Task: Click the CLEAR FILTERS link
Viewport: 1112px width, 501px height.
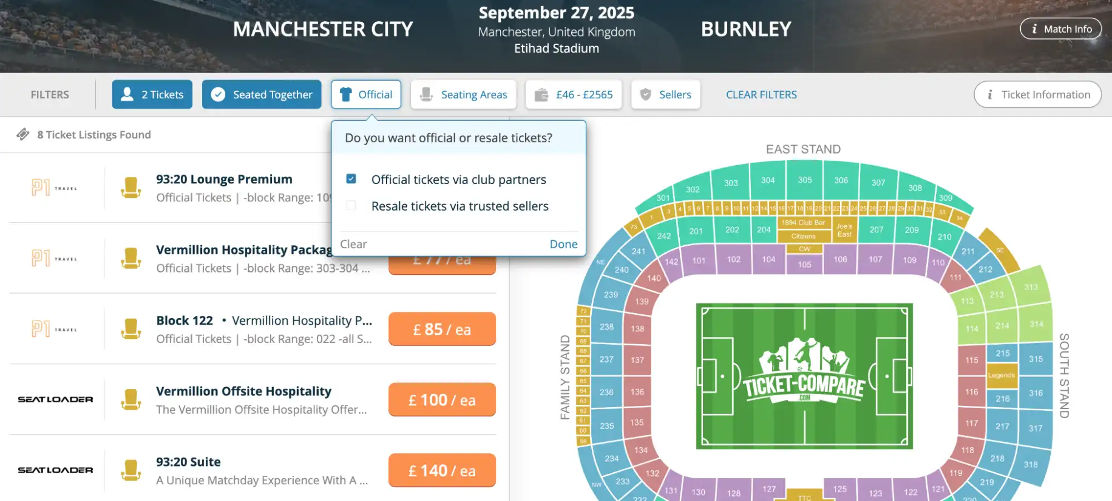Action: point(760,94)
